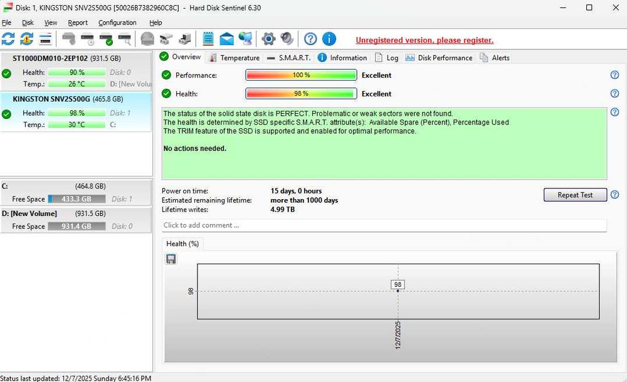Click the floppy disk save graph icon
The image size is (627, 382).
[171, 259]
